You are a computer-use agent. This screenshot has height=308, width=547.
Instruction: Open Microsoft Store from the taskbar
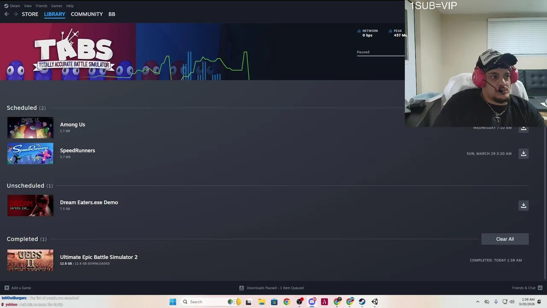(x=274, y=302)
